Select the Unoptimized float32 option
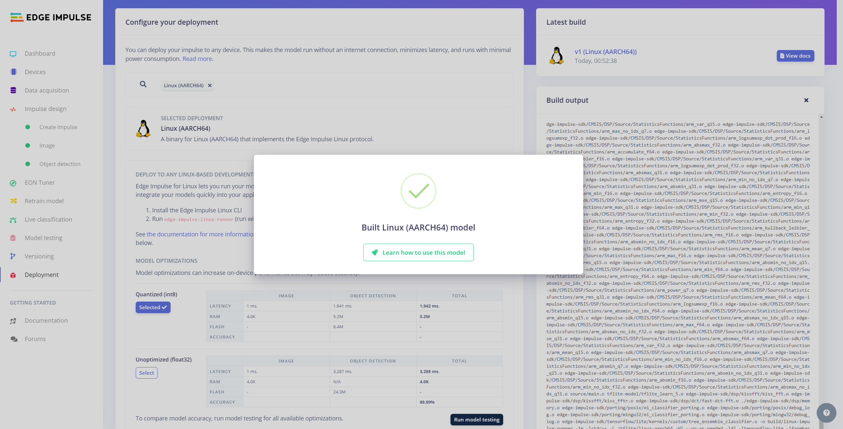843x429 pixels. [x=147, y=373]
